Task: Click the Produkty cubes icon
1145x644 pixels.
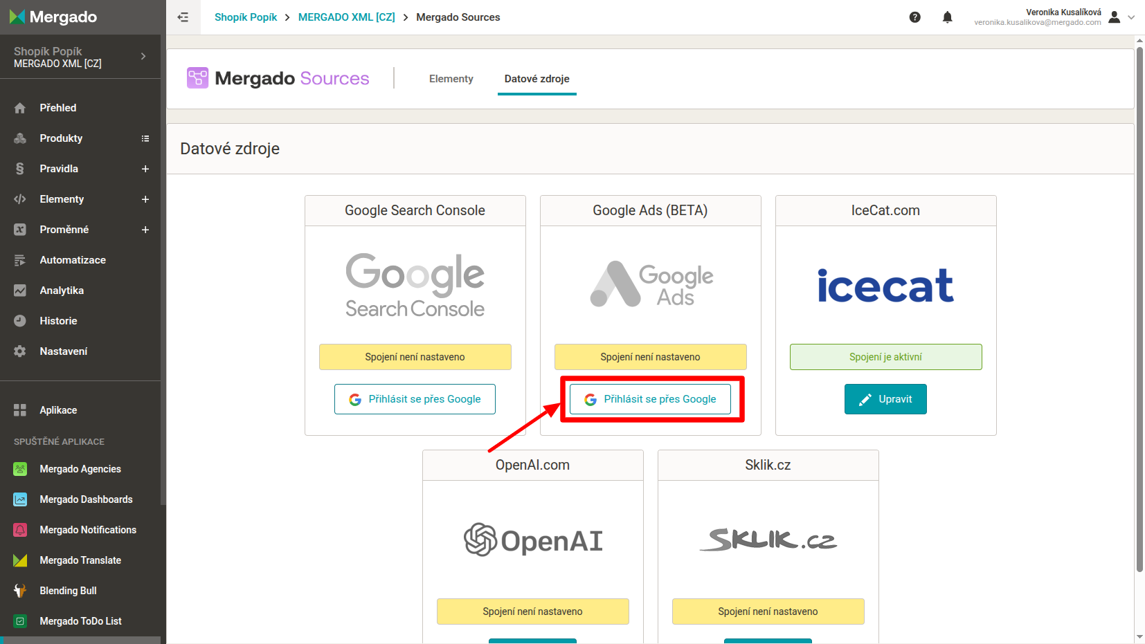Action: (x=20, y=138)
